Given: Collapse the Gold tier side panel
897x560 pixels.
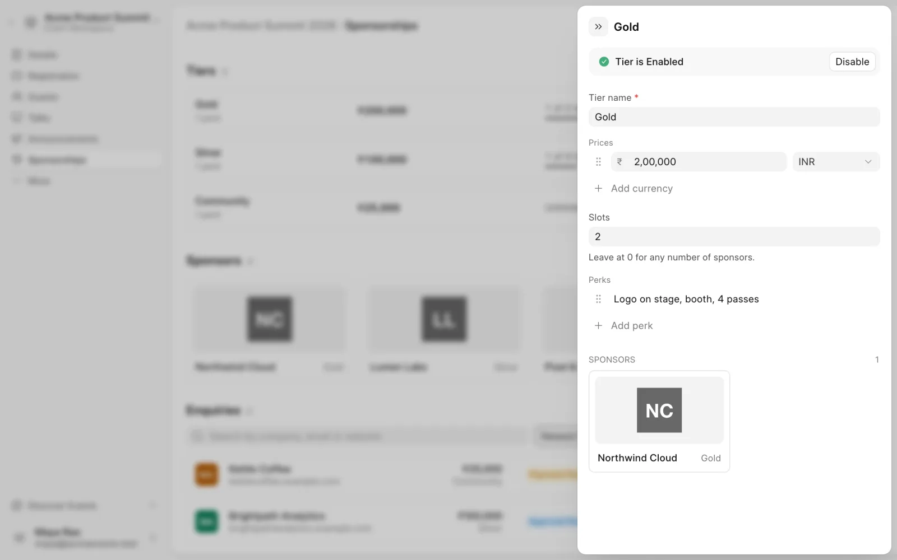Looking at the screenshot, I should 598,27.
